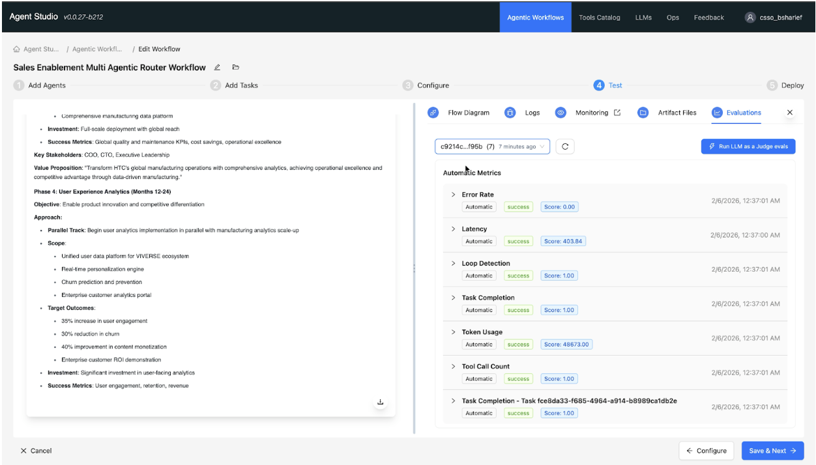Click the refresh icon beside run selector
Image resolution: width=816 pixels, height=465 pixels.
click(564, 147)
